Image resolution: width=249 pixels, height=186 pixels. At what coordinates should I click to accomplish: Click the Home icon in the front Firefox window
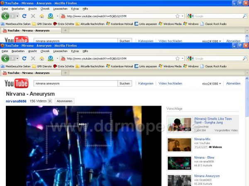click(x=41, y=58)
